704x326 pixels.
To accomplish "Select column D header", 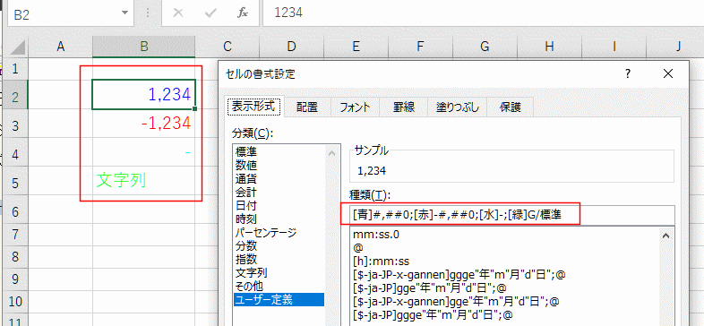I will click(292, 47).
